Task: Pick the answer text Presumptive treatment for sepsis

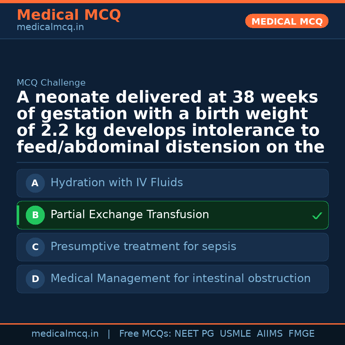Action: (x=143, y=247)
